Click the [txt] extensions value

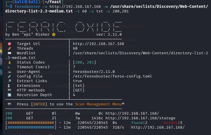point(79,86)
